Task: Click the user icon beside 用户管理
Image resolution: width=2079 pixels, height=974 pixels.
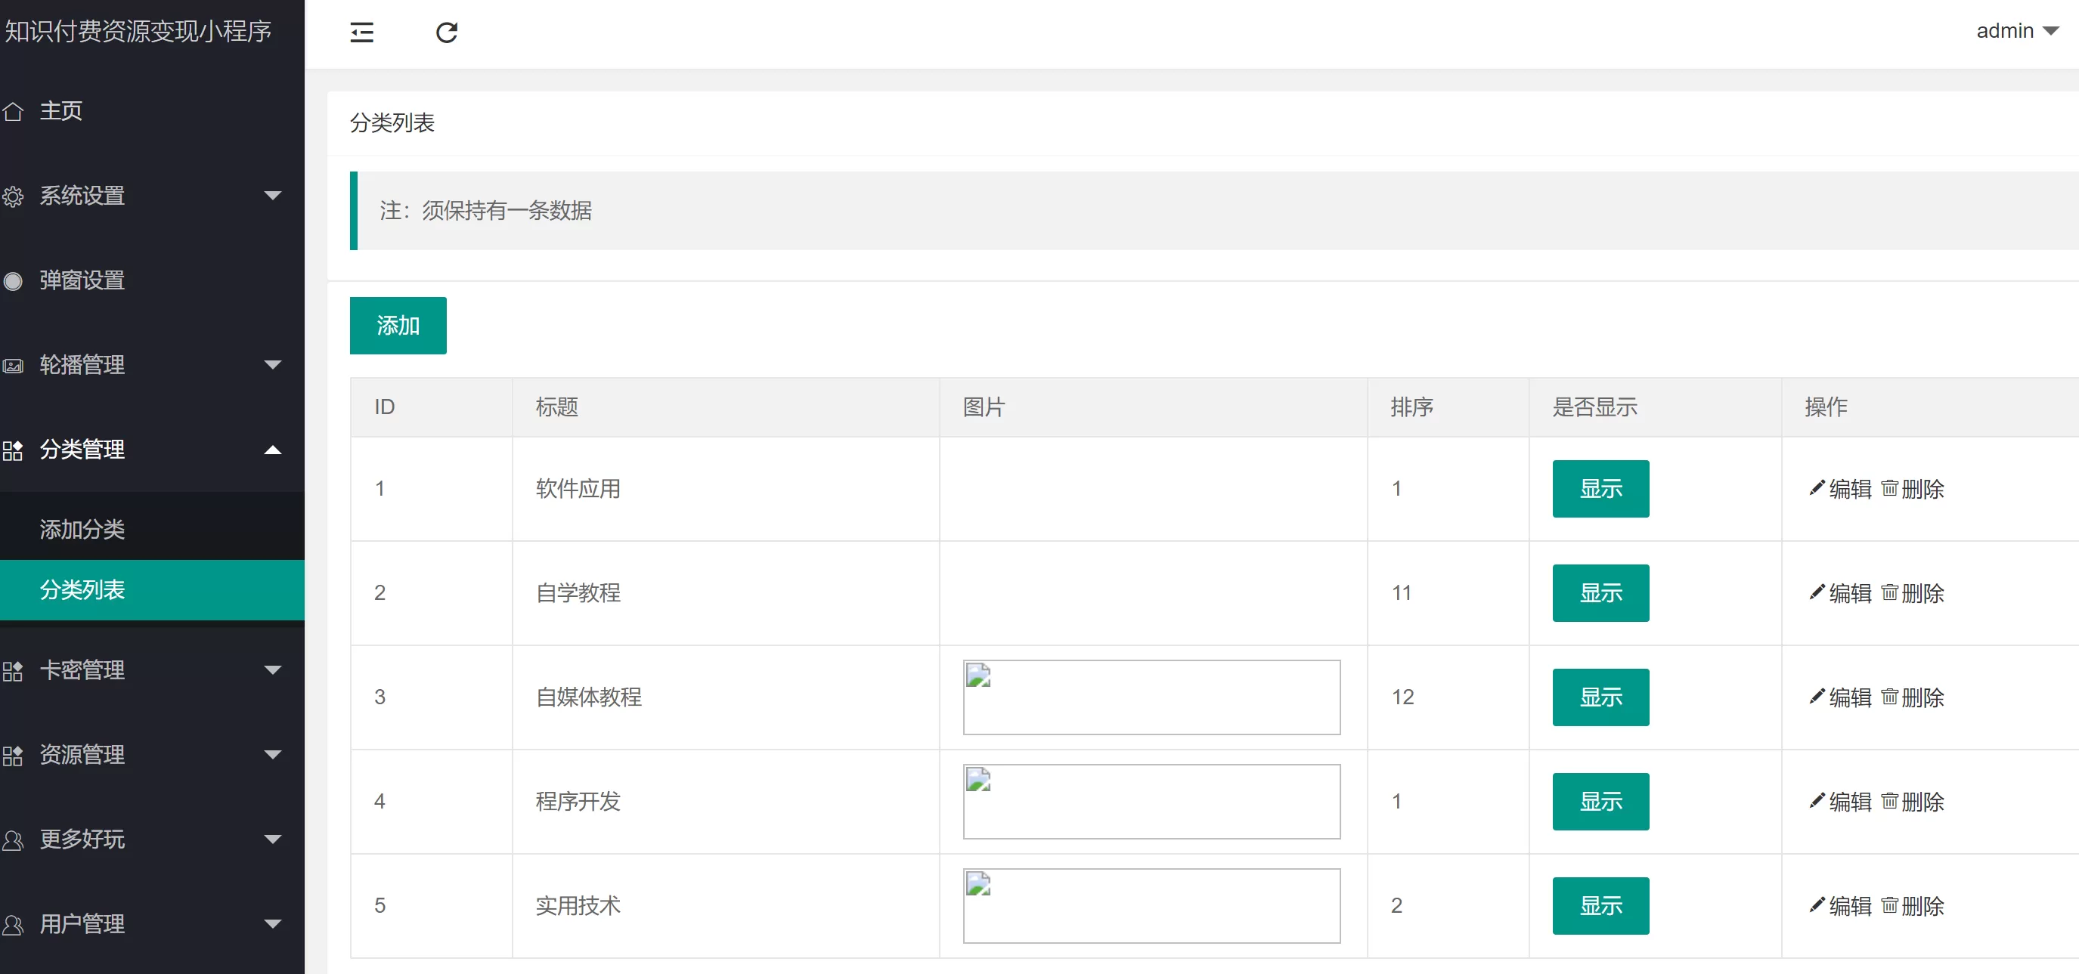Action: 13,925
